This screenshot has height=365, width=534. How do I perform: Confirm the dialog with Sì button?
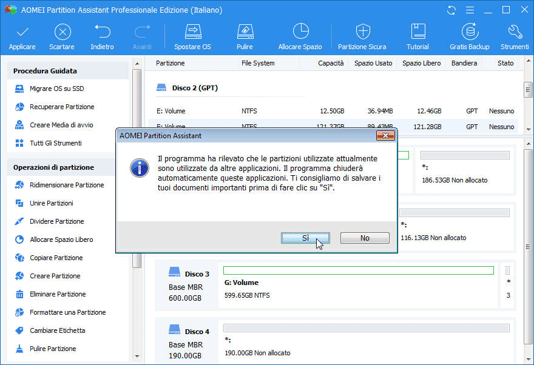pyautogui.click(x=305, y=238)
